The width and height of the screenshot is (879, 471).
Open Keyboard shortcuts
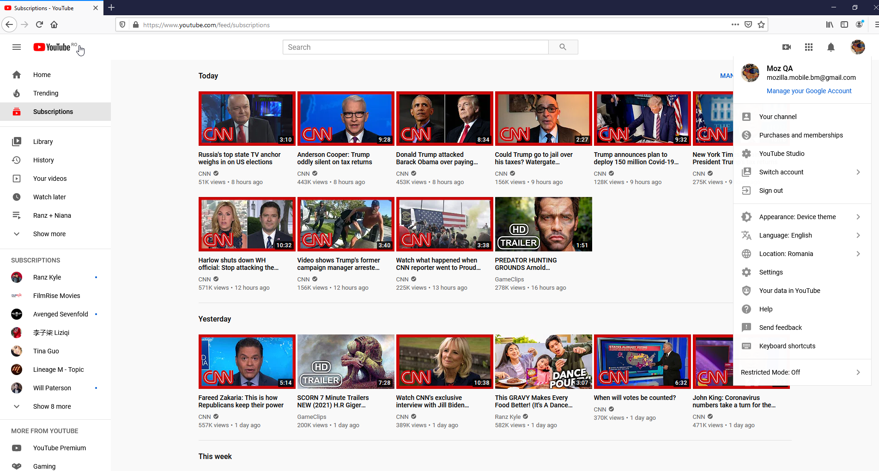[x=802, y=346]
